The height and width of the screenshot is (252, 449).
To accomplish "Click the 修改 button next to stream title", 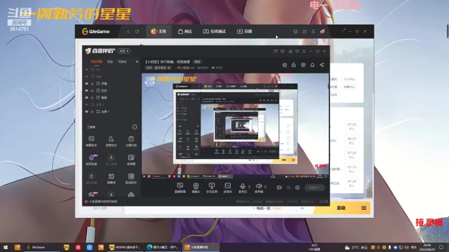I will click(198, 62).
